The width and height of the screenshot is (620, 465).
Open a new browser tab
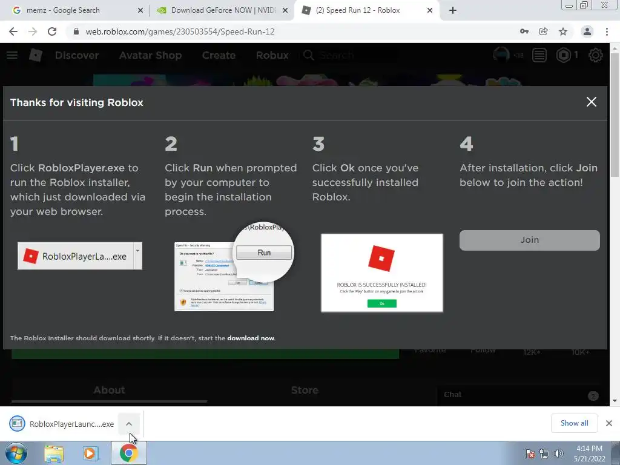[x=453, y=11]
